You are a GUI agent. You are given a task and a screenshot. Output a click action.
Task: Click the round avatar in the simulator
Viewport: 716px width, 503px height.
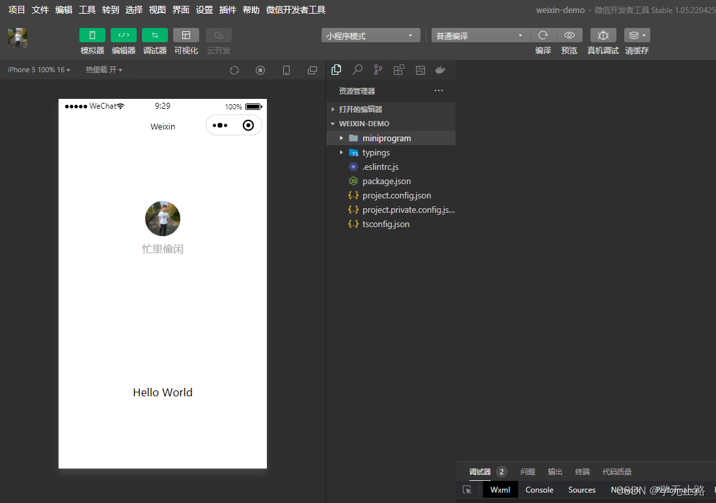click(163, 219)
